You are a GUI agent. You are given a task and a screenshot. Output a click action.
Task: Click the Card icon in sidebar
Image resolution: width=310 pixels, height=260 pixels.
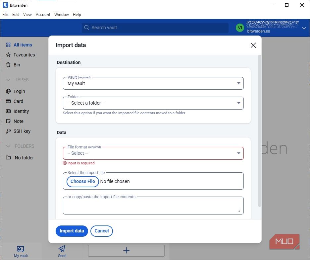tap(8, 101)
